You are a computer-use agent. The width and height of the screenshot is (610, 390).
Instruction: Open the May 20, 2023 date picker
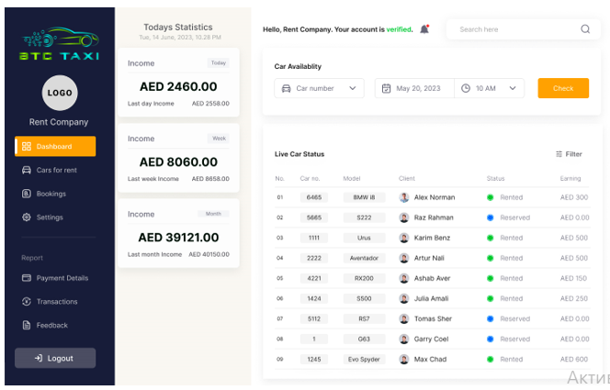(416, 88)
